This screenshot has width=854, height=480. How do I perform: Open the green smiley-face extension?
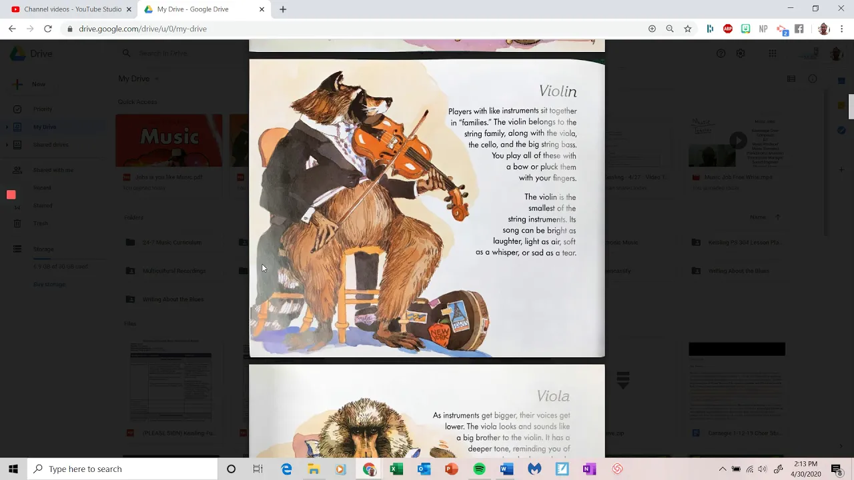(x=746, y=29)
